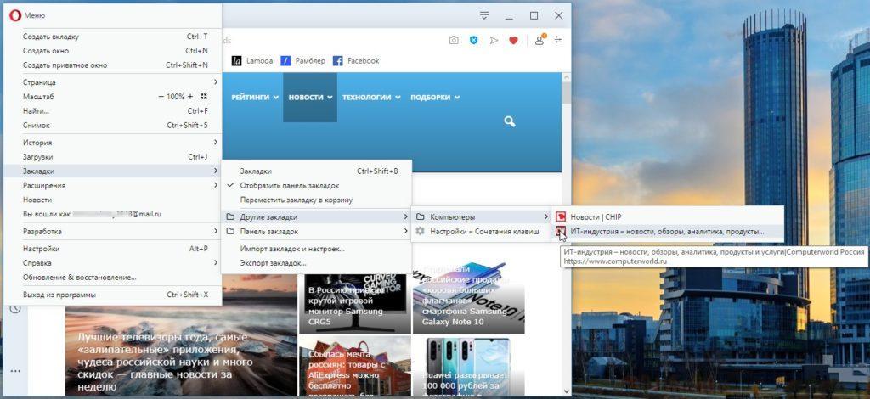Click the logged-in account mail.ru entry

click(x=113, y=214)
